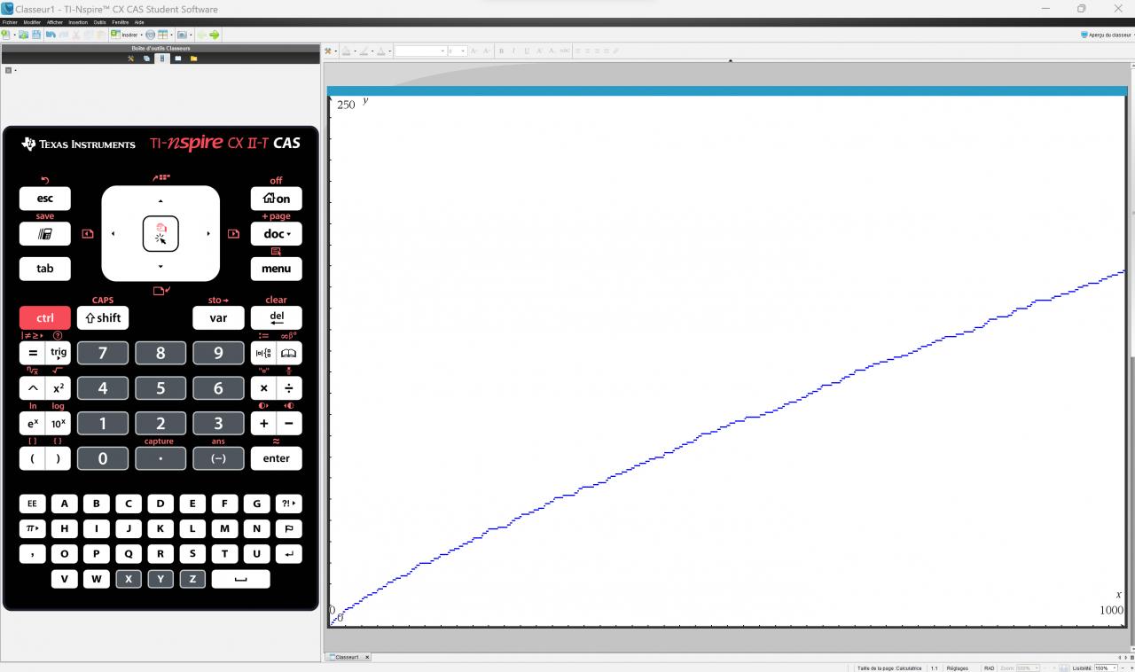Open the font name combo box
This screenshot has width=1135, height=672.
[x=419, y=51]
